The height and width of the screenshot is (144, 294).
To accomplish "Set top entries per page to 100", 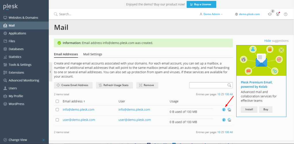I will (227, 94).
